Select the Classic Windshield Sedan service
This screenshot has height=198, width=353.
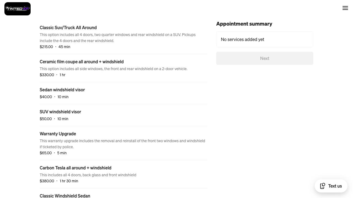click(x=65, y=196)
